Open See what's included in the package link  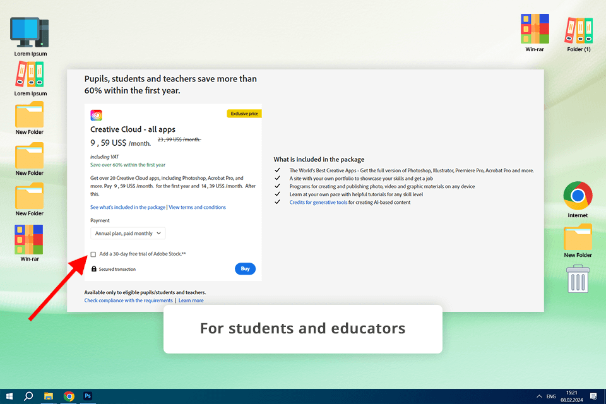tap(128, 207)
